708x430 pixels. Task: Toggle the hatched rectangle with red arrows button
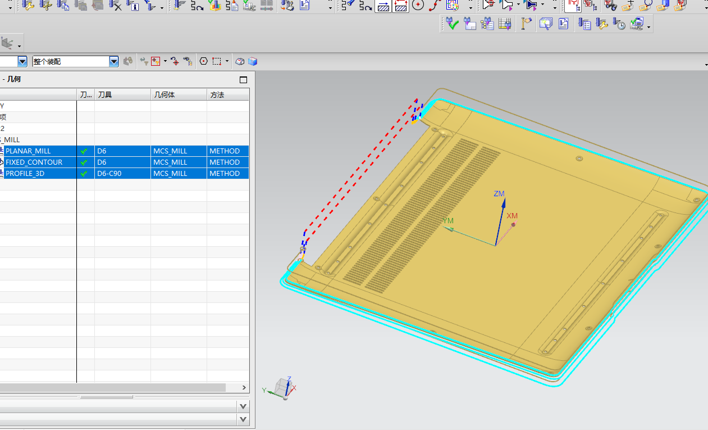click(400, 5)
